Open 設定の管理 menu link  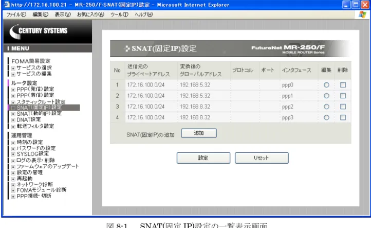click(30, 172)
